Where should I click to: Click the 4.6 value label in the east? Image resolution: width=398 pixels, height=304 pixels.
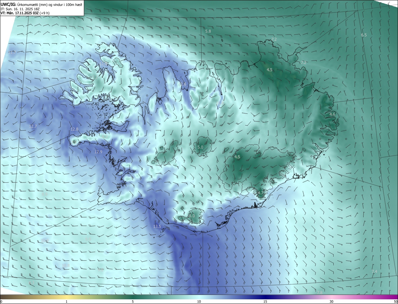[332, 114]
